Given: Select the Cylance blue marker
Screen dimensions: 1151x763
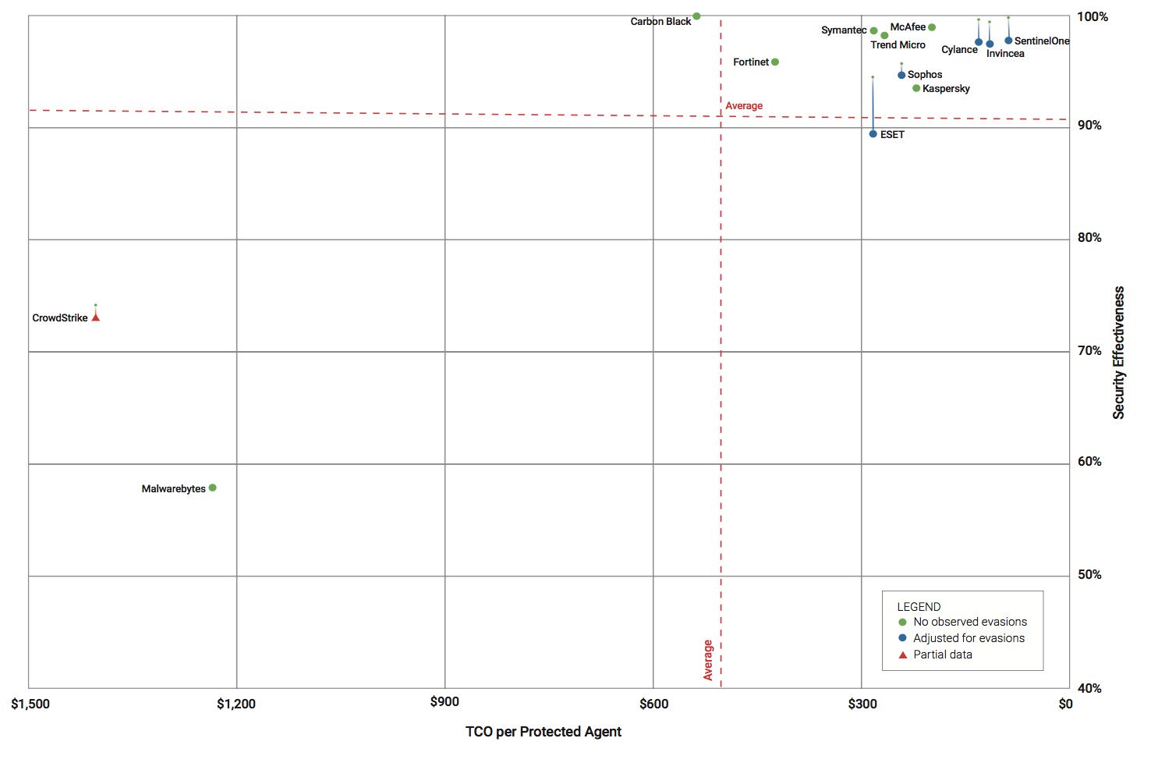Looking at the screenshot, I should pos(979,42).
